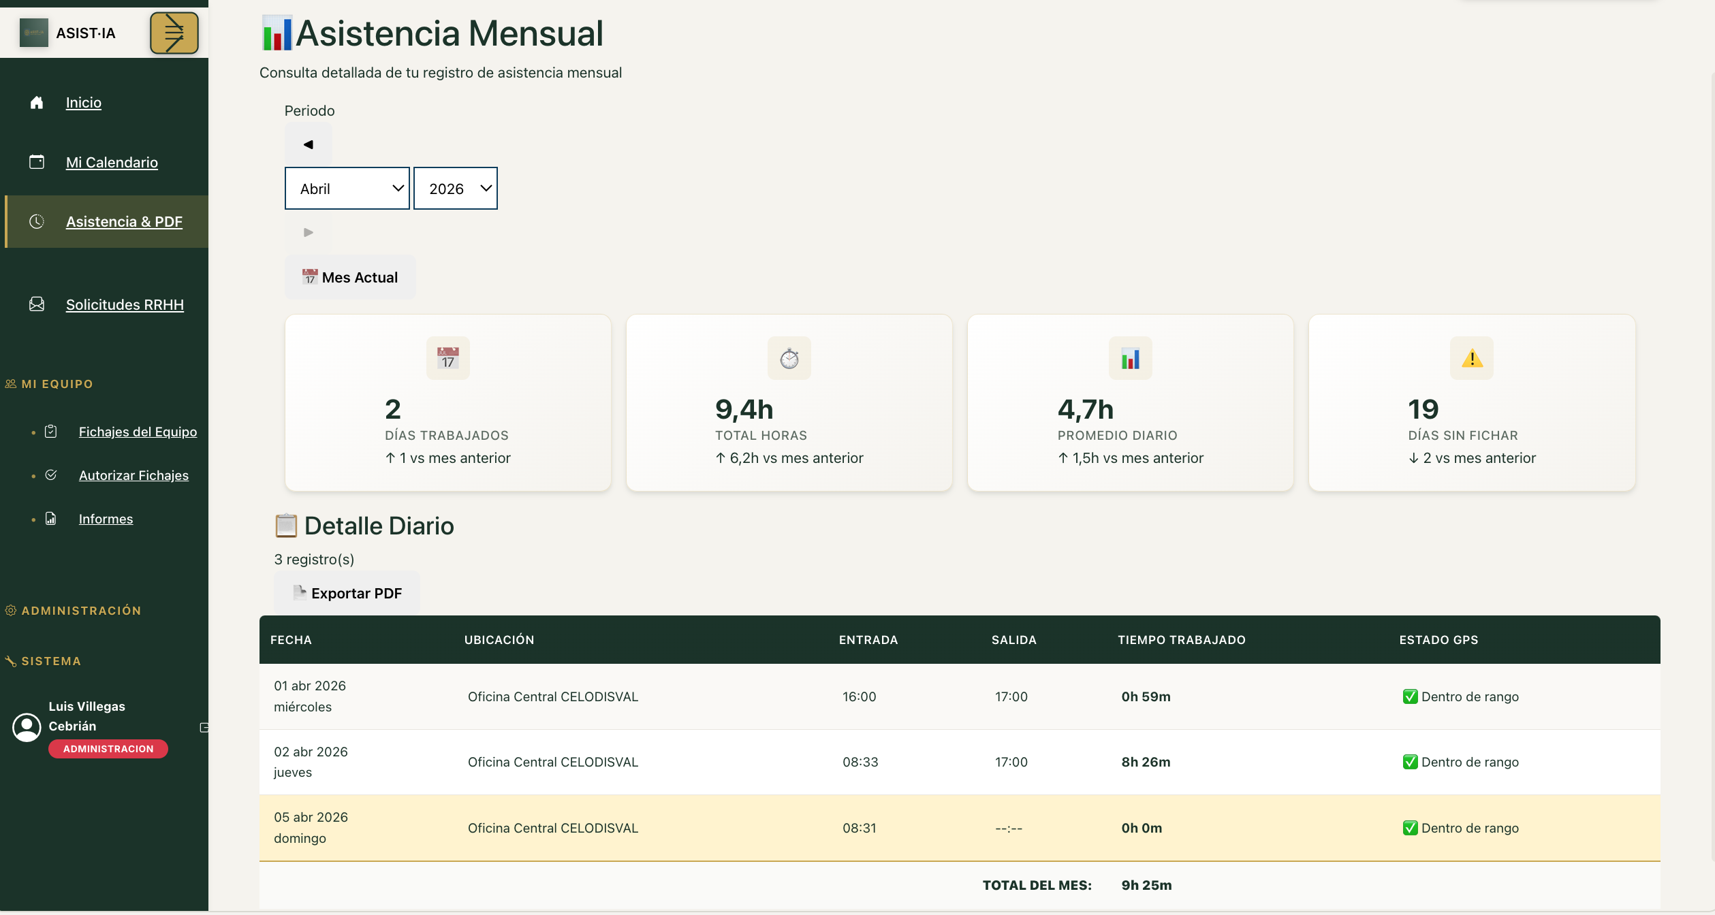
Task: Open Autorizar Fichajes menu item
Action: click(x=133, y=475)
